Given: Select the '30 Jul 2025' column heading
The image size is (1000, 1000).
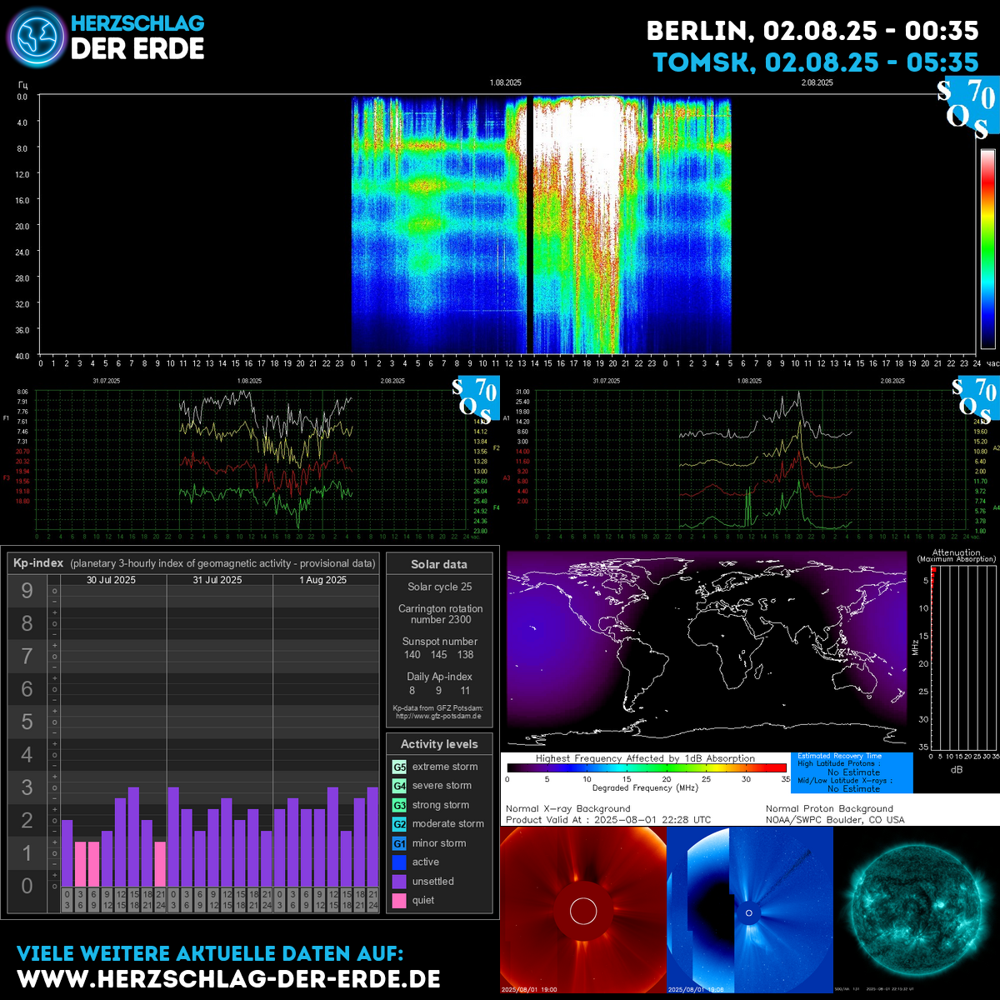Looking at the screenshot, I should click(112, 580).
